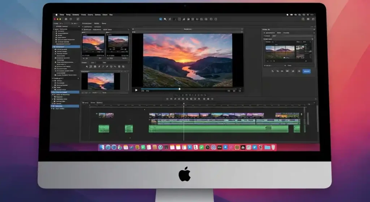Open the Apple menu in the menu bar
This screenshot has width=370, height=202.
point(56,14)
